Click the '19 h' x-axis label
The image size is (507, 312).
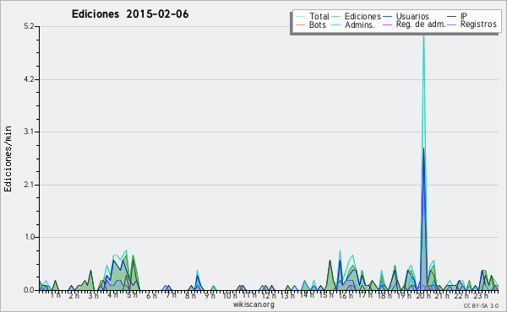tap(404, 295)
